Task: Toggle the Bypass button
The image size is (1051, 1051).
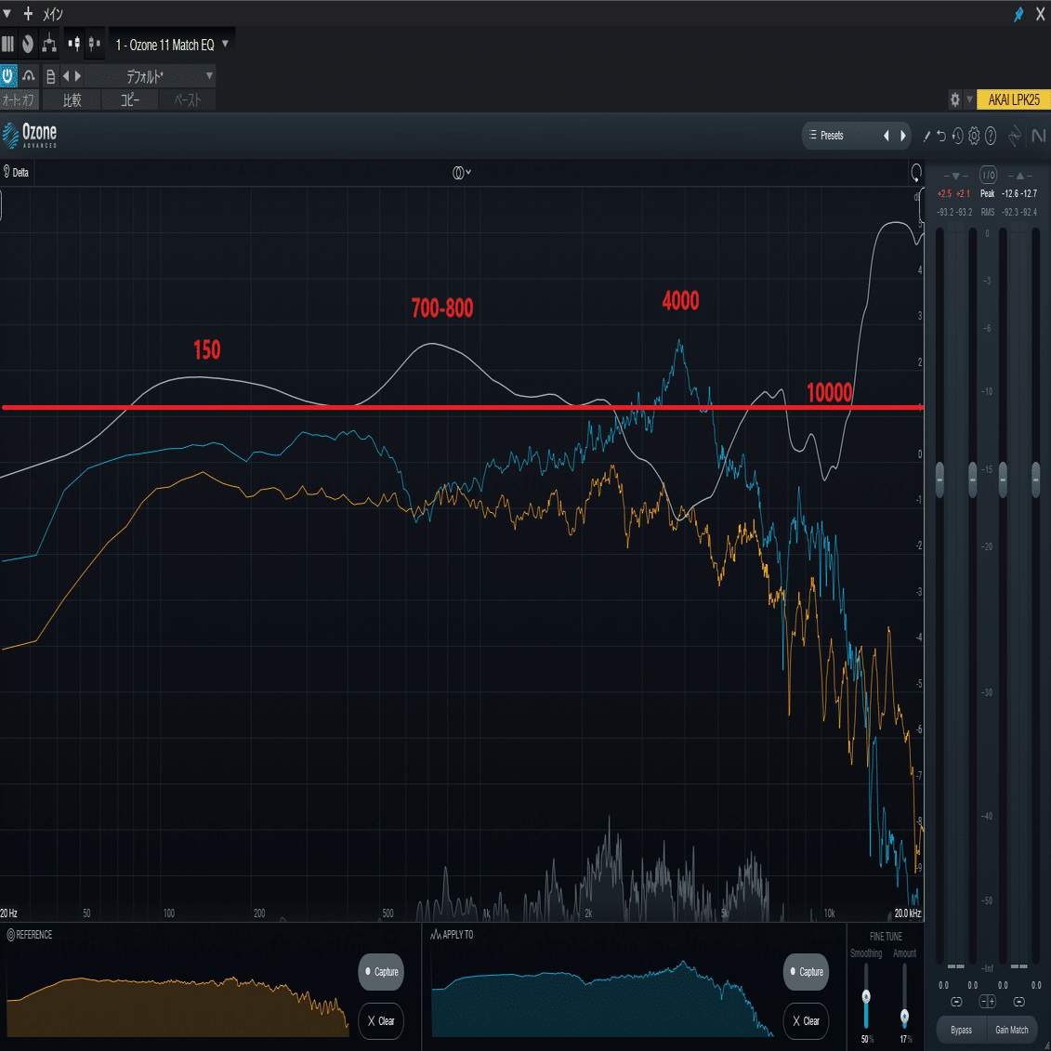Action: [x=961, y=1030]
